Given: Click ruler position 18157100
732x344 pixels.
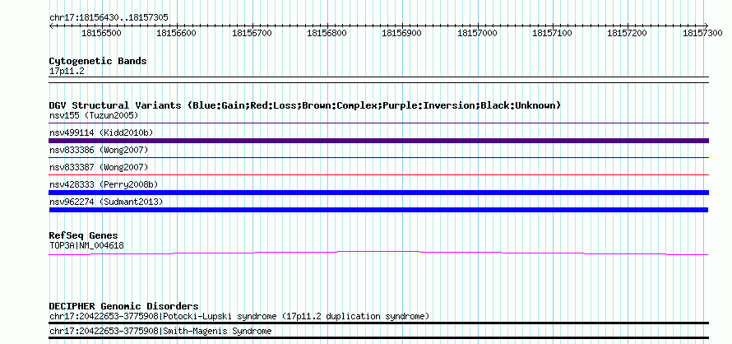Looking at the screenshot, I should click(552, 33).
